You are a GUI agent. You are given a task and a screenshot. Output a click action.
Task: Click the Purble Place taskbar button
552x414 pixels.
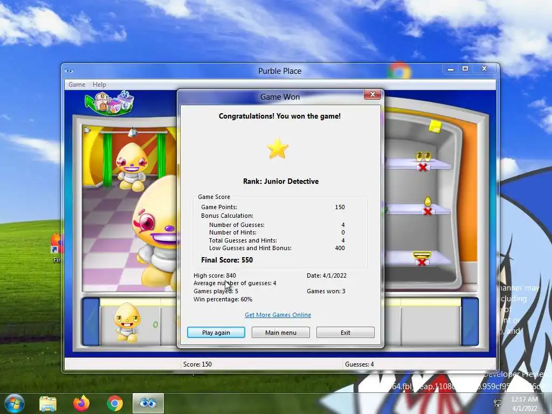coord(148,403)
